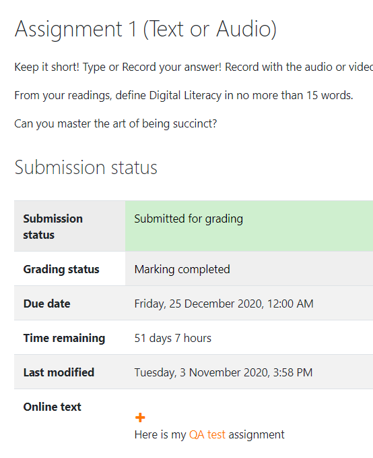Select the bold "Last modified" row label
This screenshot has height=458, width=373.
[x=59, y=373]
